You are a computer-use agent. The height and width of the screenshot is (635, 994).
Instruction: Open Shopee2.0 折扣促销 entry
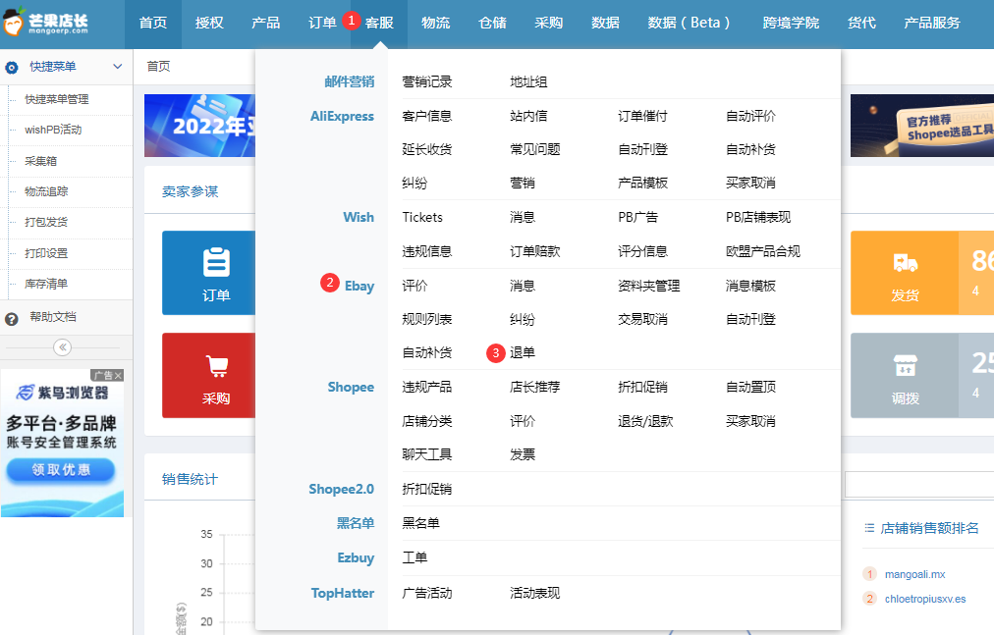[x=426, y=489]
